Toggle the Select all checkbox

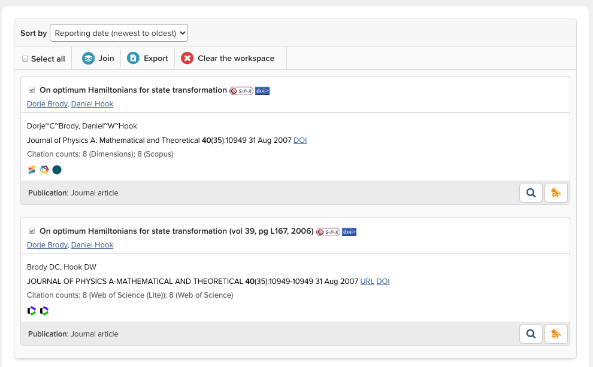(x=25, y=59)
